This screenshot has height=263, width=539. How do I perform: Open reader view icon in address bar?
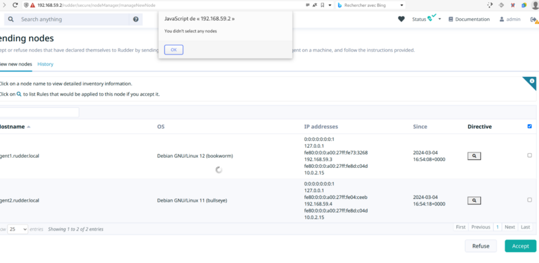(x=307, y=5)
